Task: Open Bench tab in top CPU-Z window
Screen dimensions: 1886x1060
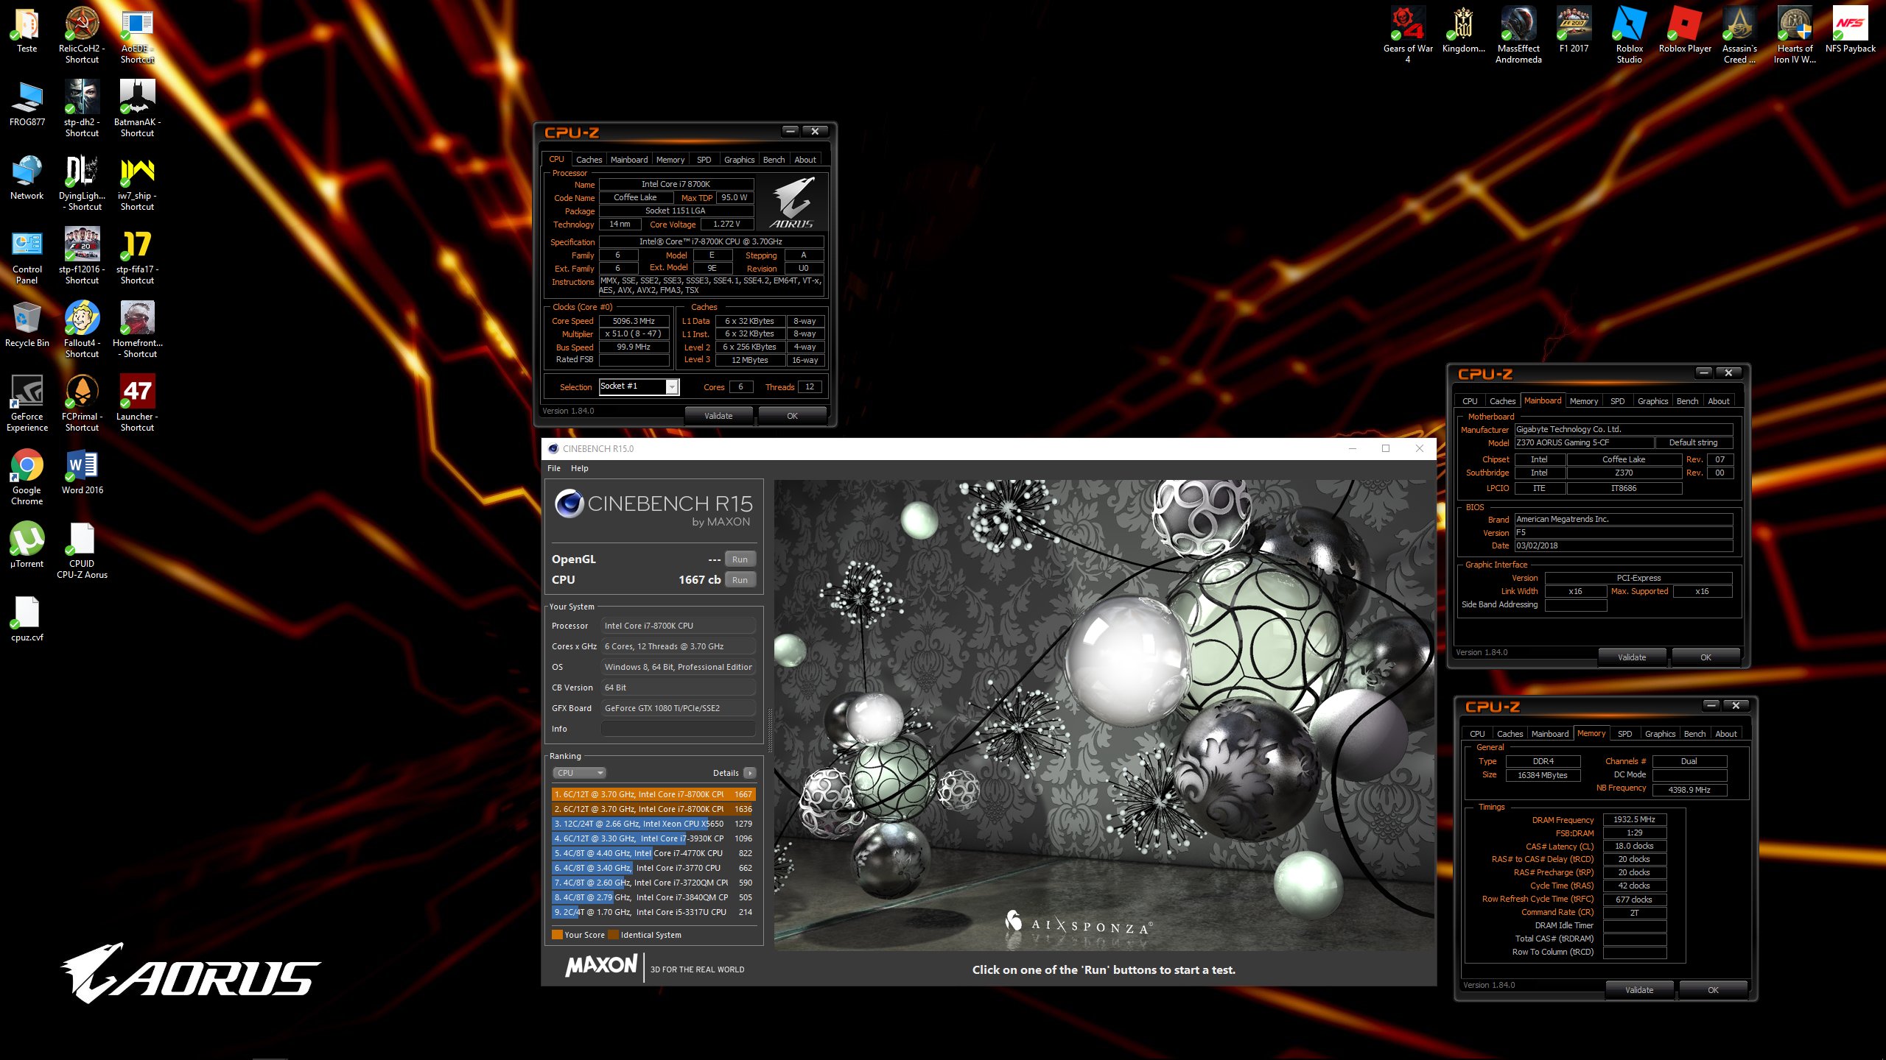Action: (774, 159)
